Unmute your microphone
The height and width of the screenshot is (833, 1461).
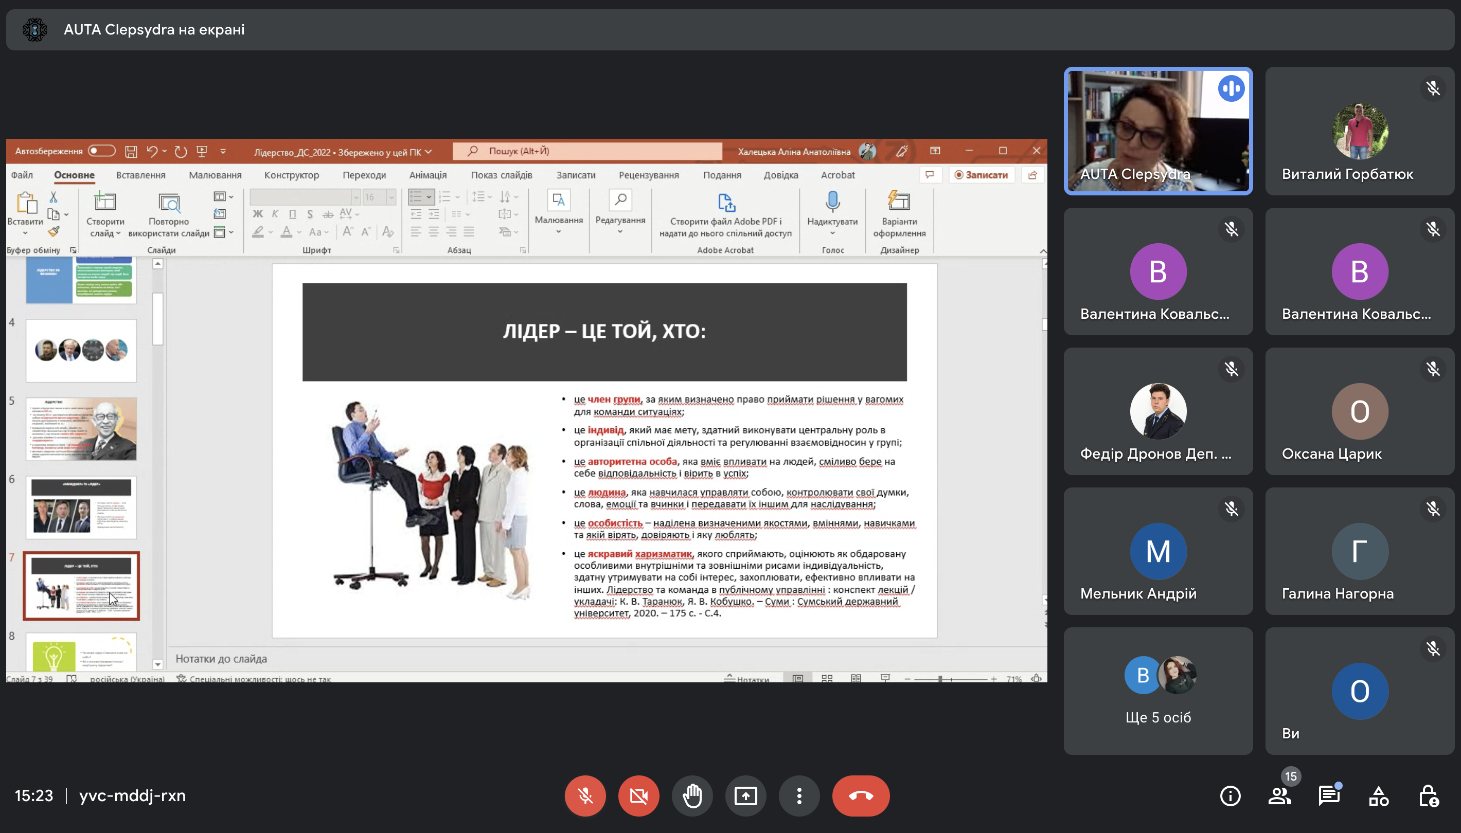[x=585, y=796]
